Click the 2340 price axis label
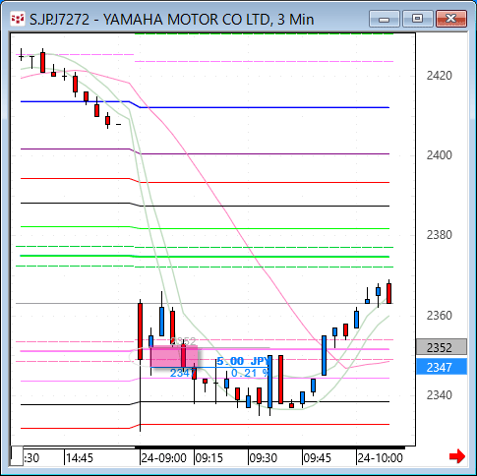The height and width of the screenshot is (476, 477). [440, 395]
